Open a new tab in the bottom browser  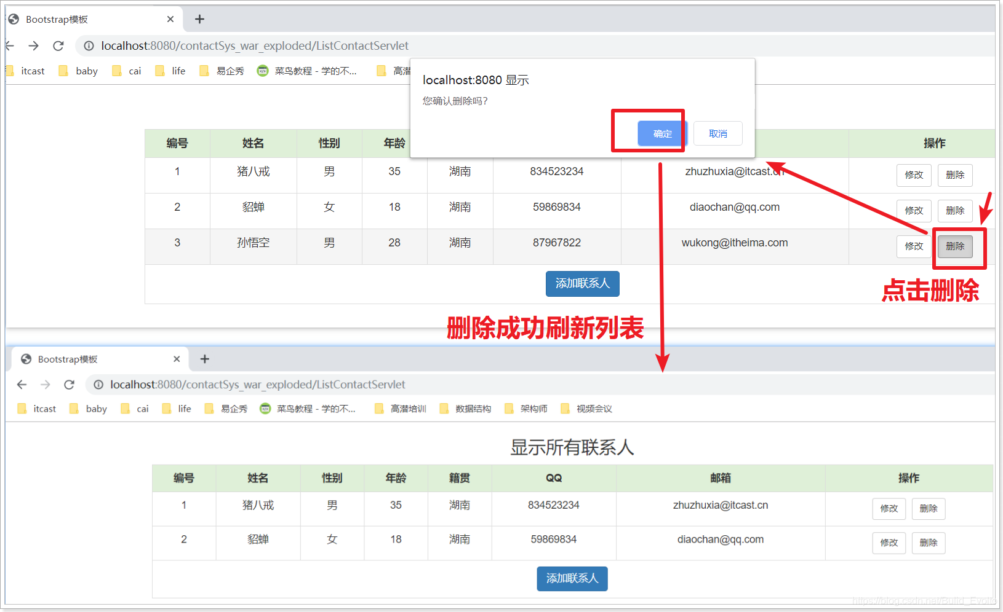tap(205, 359)
